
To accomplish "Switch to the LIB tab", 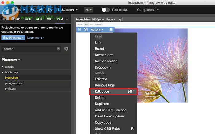I will (4, 19).
